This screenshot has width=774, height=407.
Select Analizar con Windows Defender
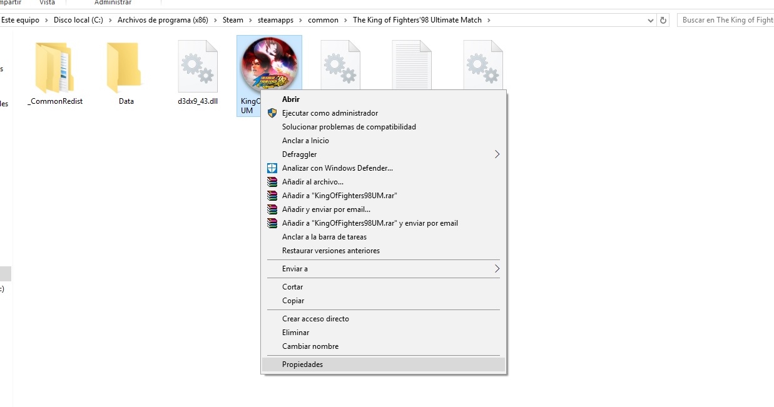384,168
